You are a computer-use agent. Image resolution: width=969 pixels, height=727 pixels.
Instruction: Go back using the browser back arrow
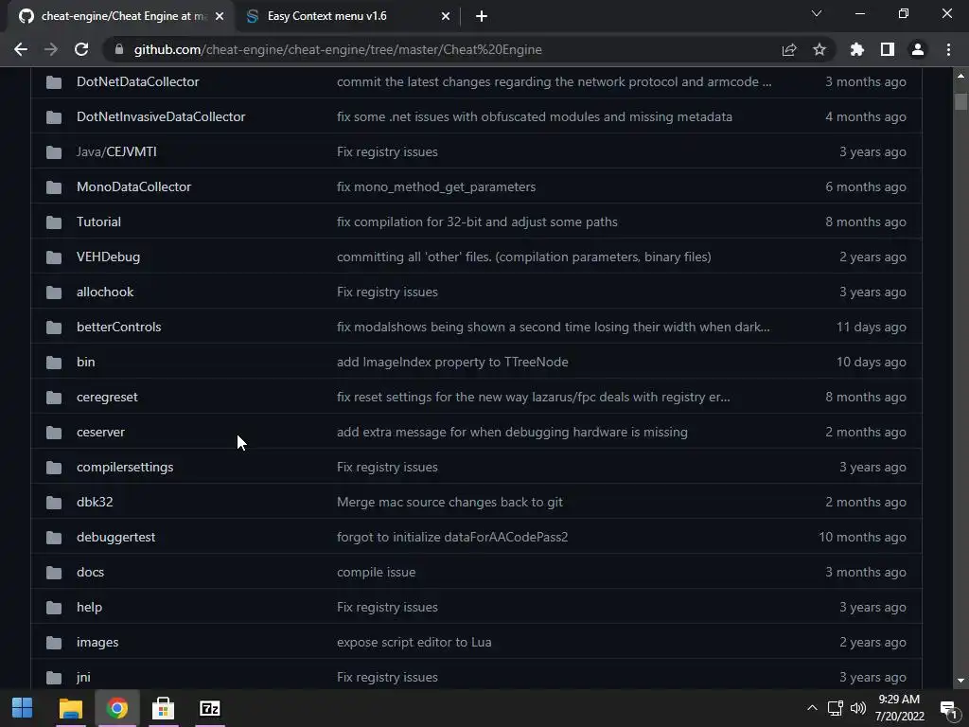pyautogui.click(x=21, y=49)
